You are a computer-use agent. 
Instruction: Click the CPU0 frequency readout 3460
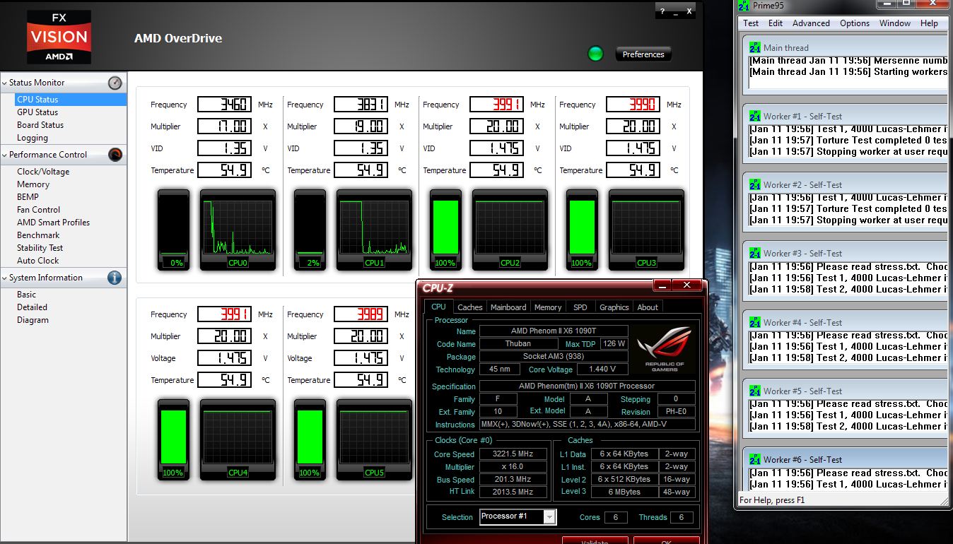coord(223,105)
